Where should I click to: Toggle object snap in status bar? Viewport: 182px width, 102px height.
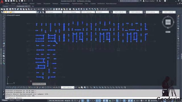point(100,101)
